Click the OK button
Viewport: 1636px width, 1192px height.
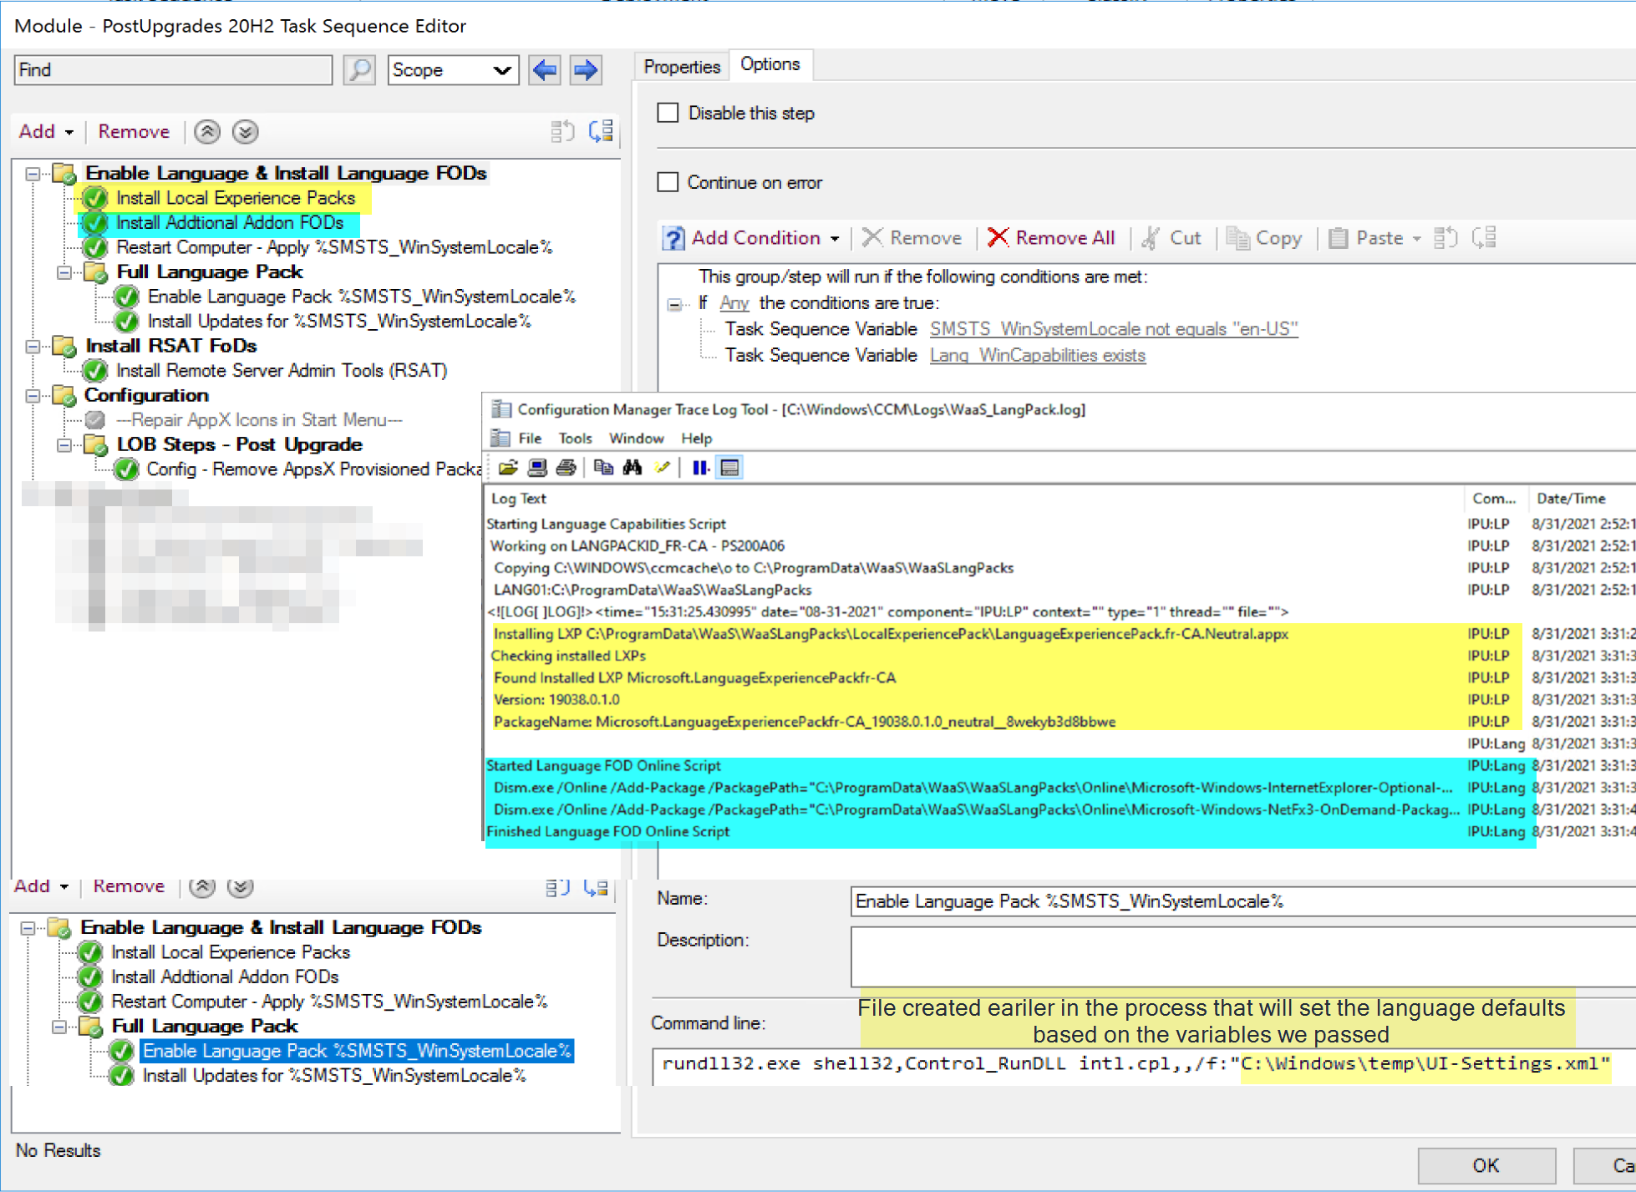(1486, 1165)
